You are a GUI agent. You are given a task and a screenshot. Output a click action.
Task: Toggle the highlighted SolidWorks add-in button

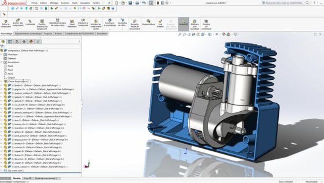tap(183, 24)
